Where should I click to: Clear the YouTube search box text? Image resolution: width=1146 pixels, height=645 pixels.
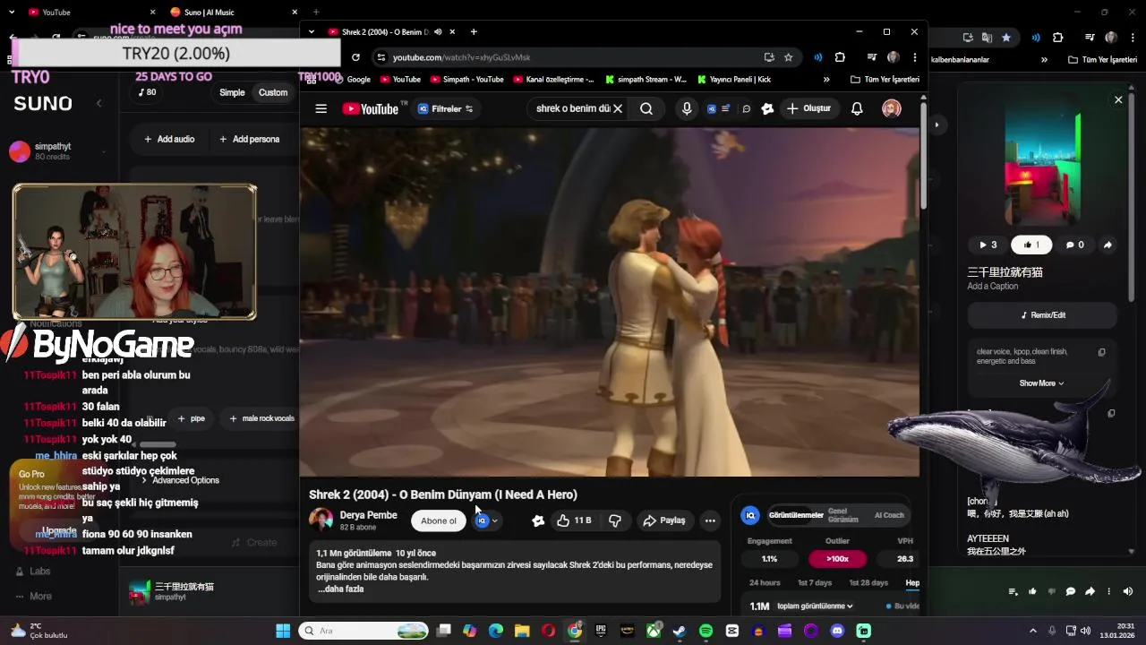618,108
